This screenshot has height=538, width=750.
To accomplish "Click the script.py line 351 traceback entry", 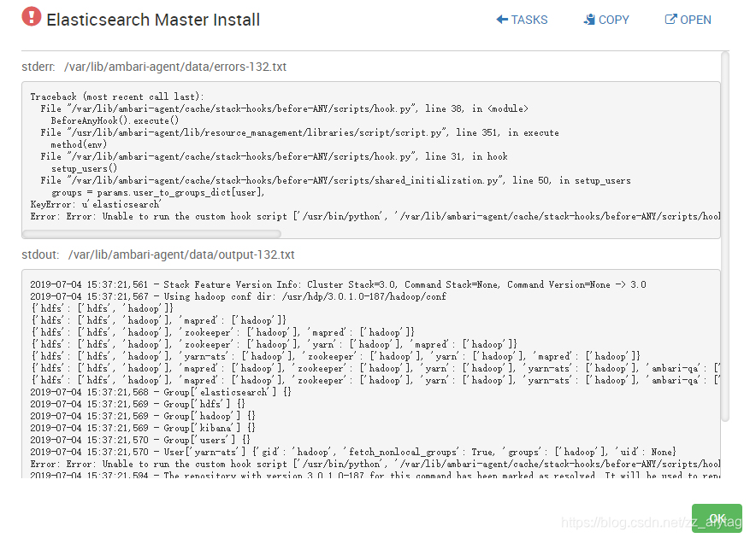I will pyautogui.click(x=299, y=133).
